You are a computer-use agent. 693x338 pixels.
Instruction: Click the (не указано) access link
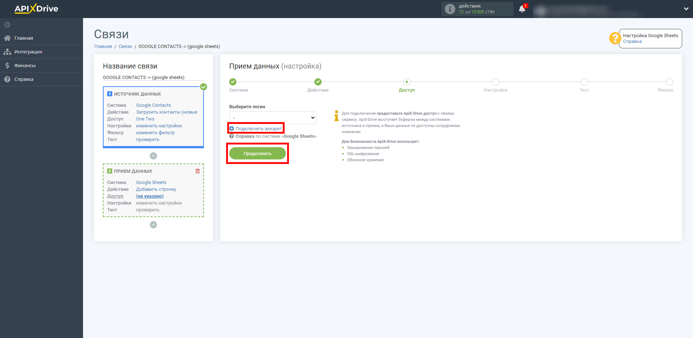(x=150, y=196)
